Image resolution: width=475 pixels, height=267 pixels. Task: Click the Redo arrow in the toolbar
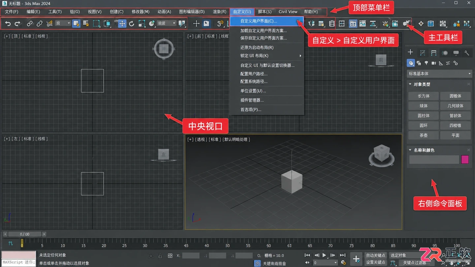pyautogui.click(x=17, y=23)
